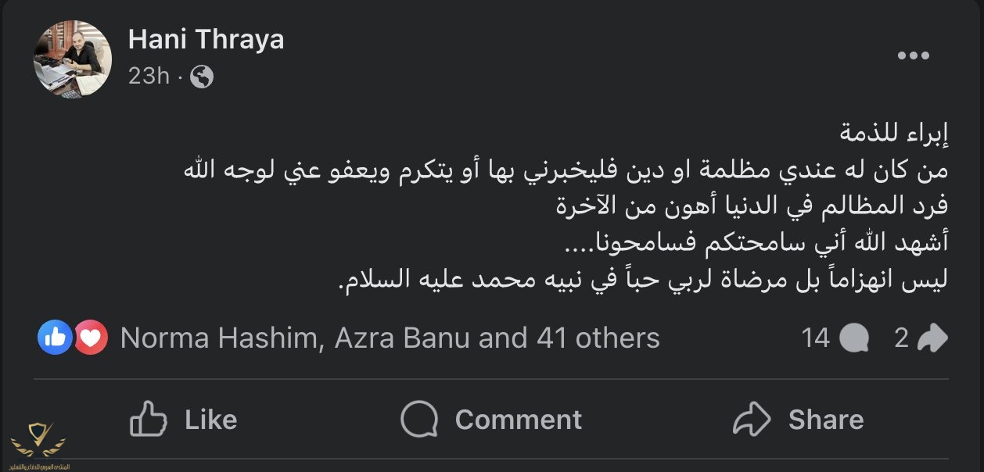Open the 23h post timestamp
984x472 pixels.
pos(149,77)
